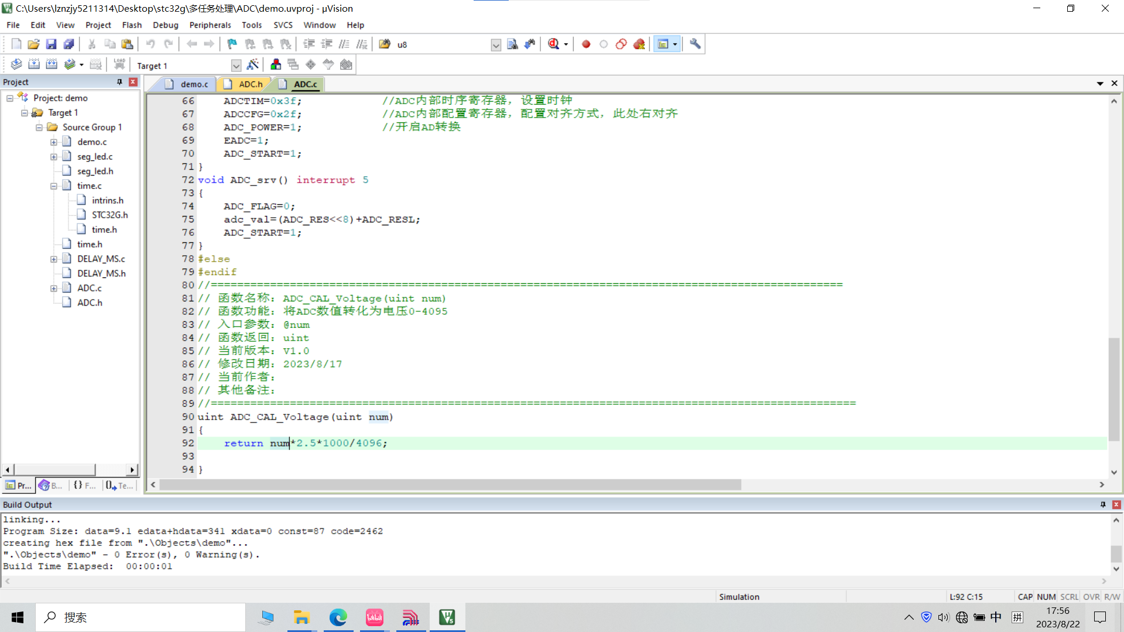The height and width of the screenshot is (632, 1124).
Task: Expand the seg_led.c tree node
Action: tap(54, 157)
